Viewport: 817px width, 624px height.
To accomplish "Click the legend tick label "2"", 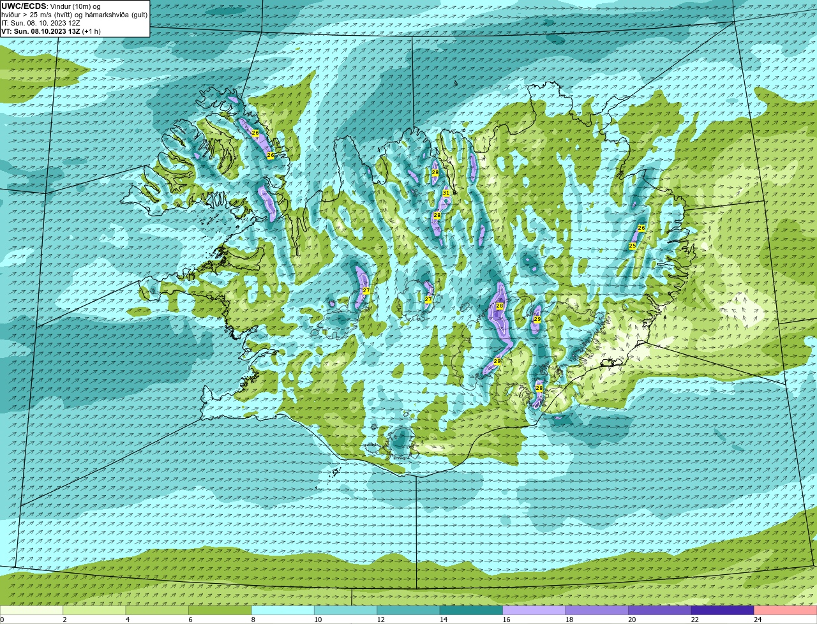I will click(x=64, y=620).
